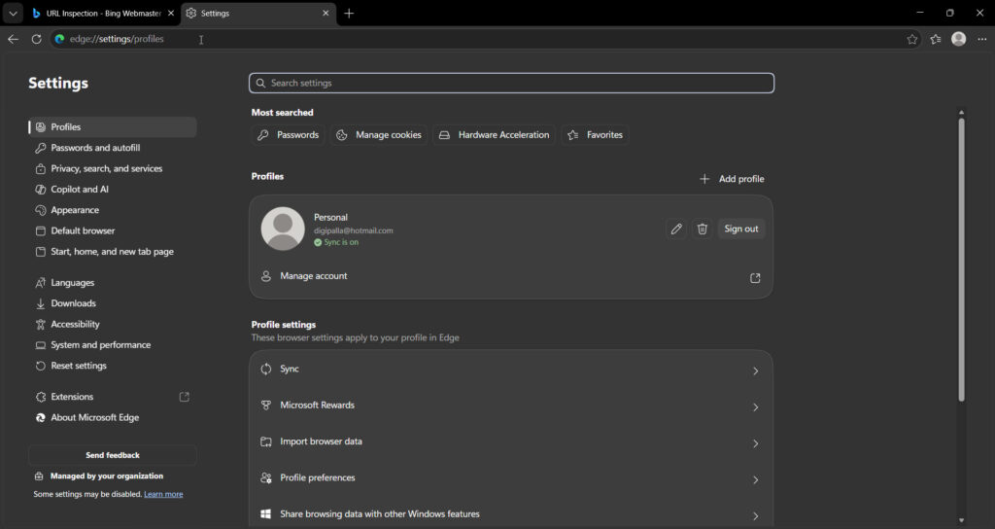Image resolution: width=995 pixels, height=529 pixels.
Task: Click the Extensions external link icon
Action: click(x=184, y=397)
